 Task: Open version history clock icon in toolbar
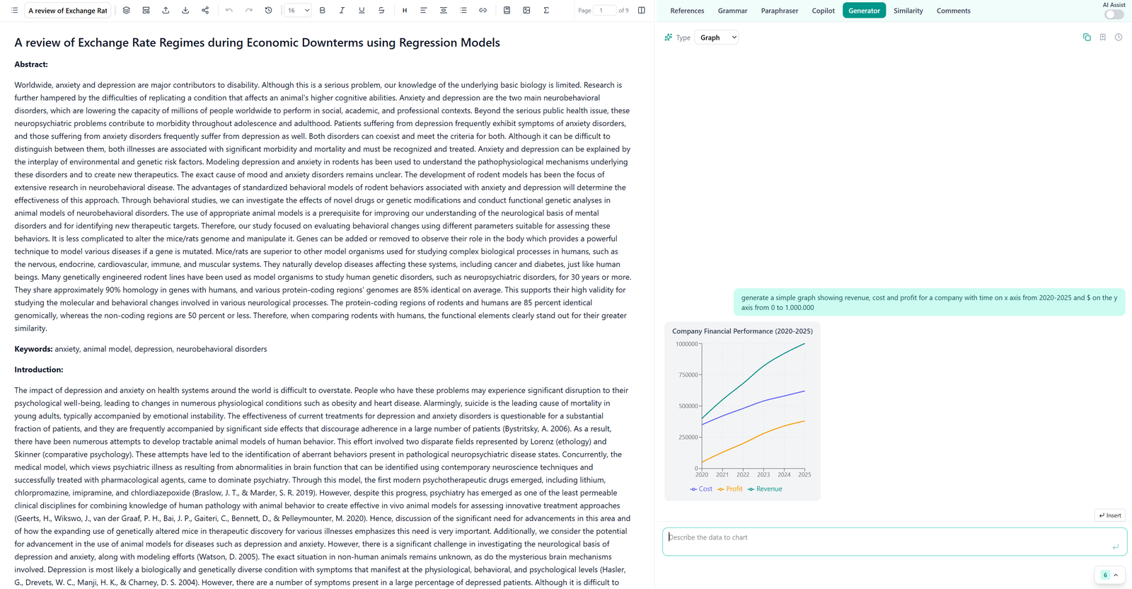tap(268, 11)
